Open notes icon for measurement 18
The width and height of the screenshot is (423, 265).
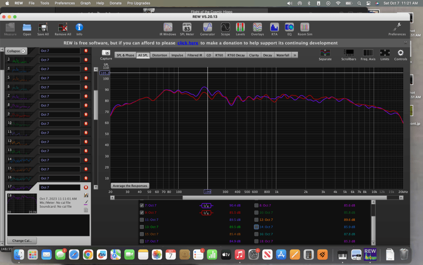[x=86, y=210]
